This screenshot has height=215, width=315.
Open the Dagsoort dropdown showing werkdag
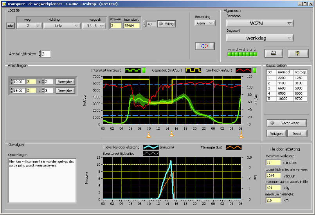pos(260,38)
